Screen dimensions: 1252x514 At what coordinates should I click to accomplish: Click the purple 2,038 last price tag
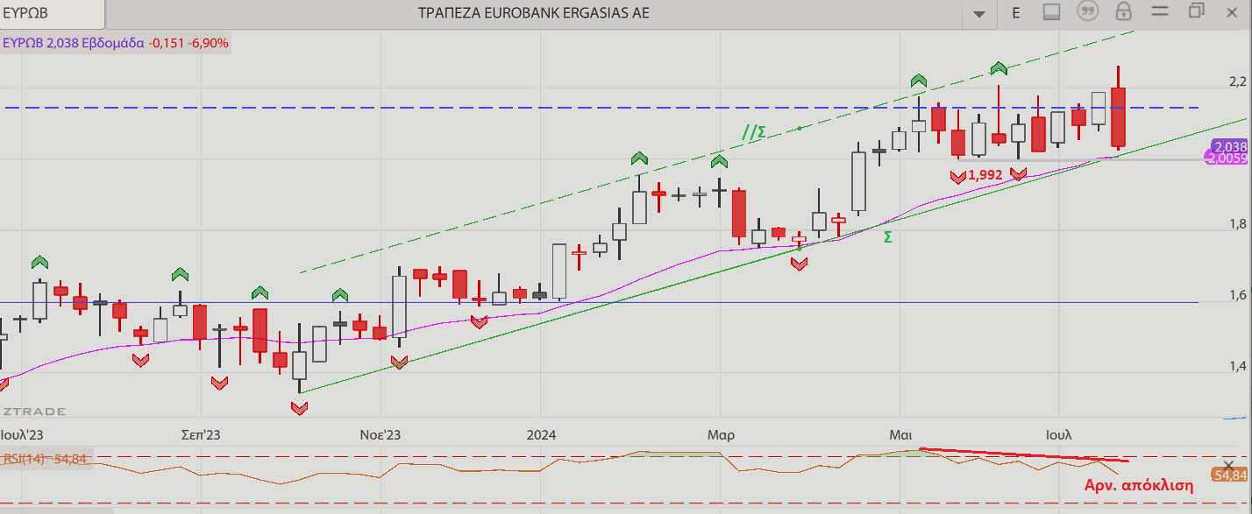[1227, 147]
